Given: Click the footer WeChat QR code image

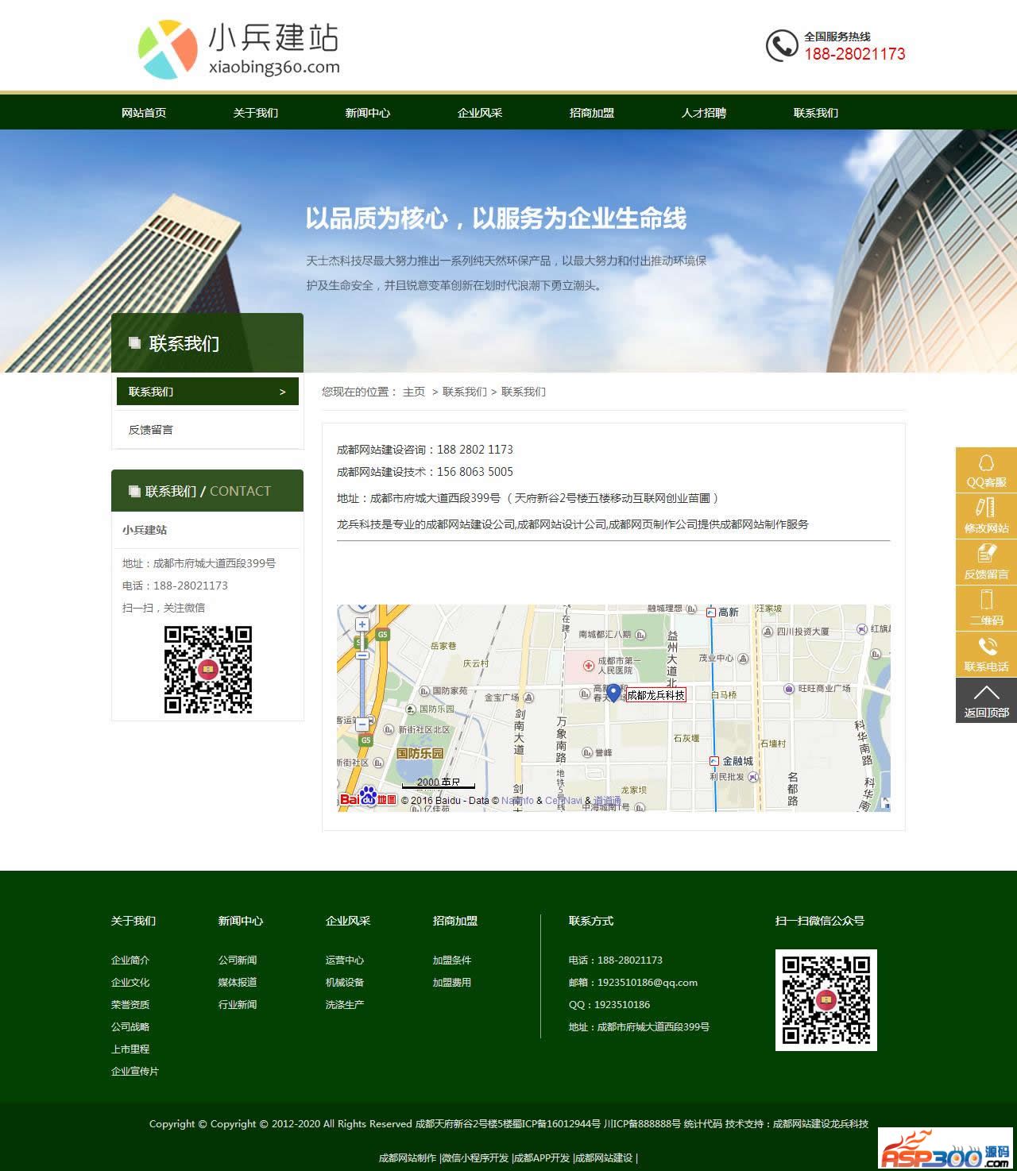Looking at the screenshot, I should [x=826, y=999].
